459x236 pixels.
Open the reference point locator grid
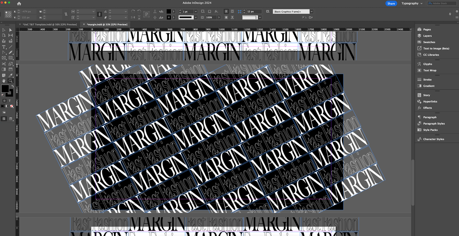[x=8, y=14]
